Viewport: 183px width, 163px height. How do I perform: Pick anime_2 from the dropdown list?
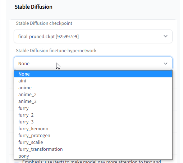pos(93,94)
